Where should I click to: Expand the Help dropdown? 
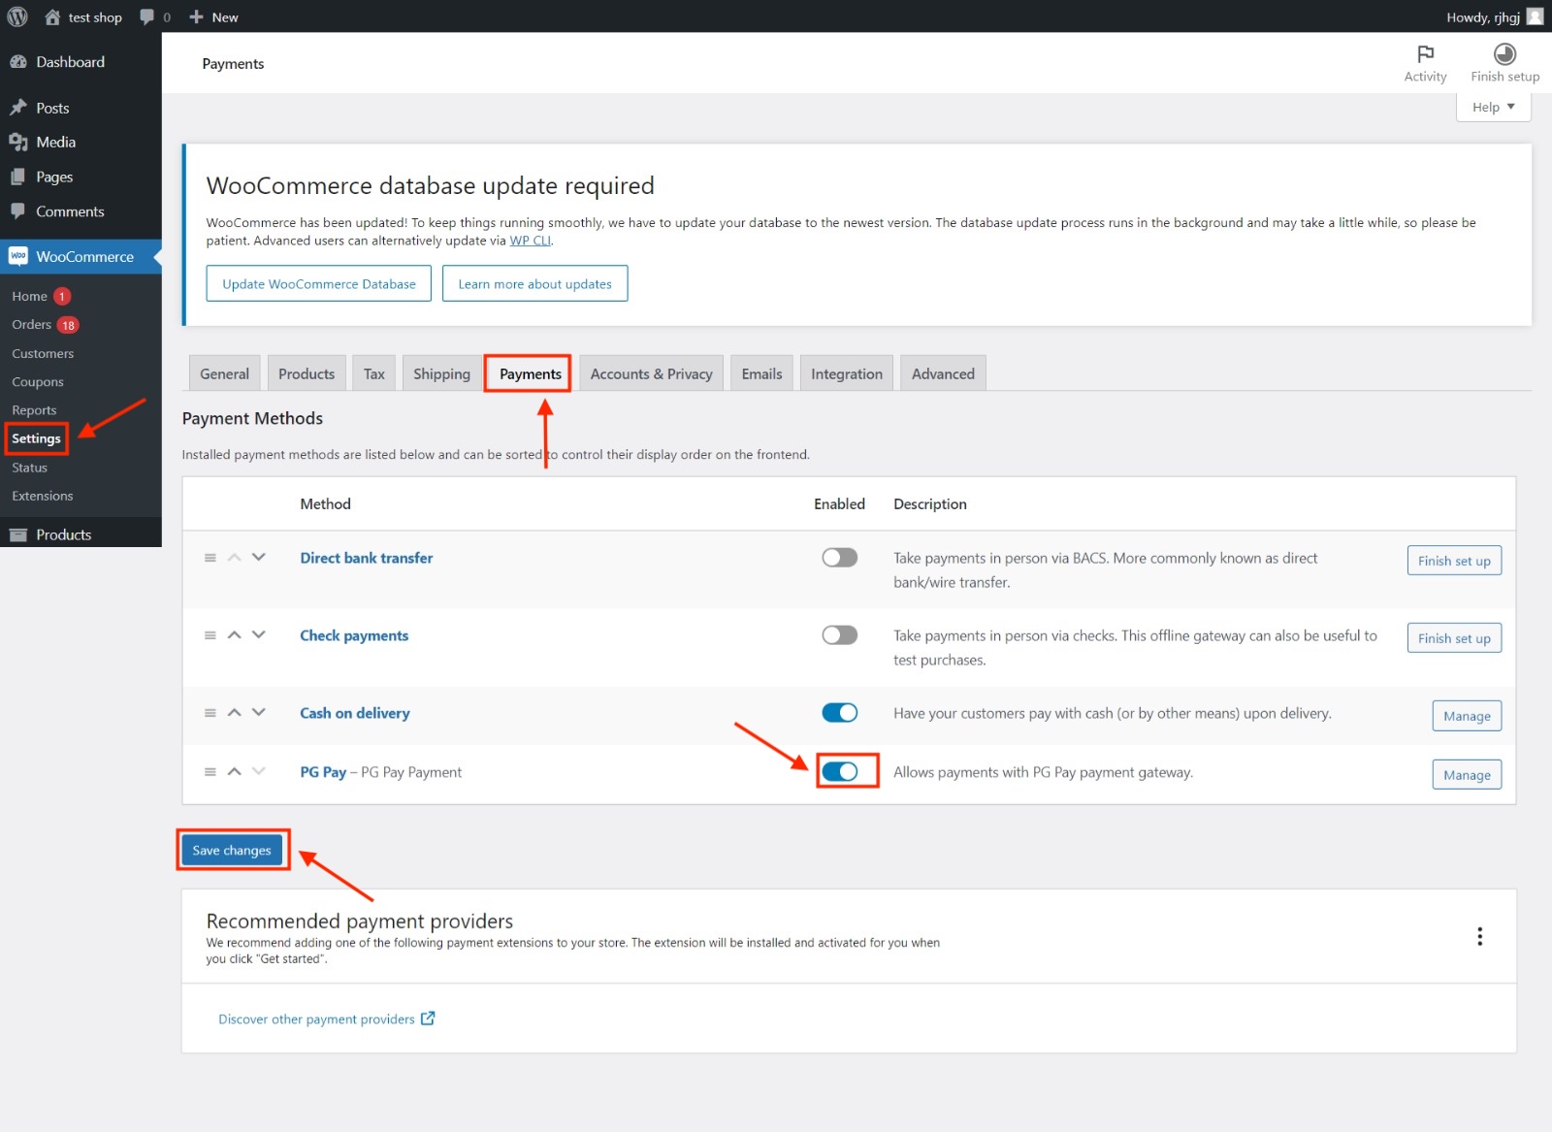point(1493,107)
